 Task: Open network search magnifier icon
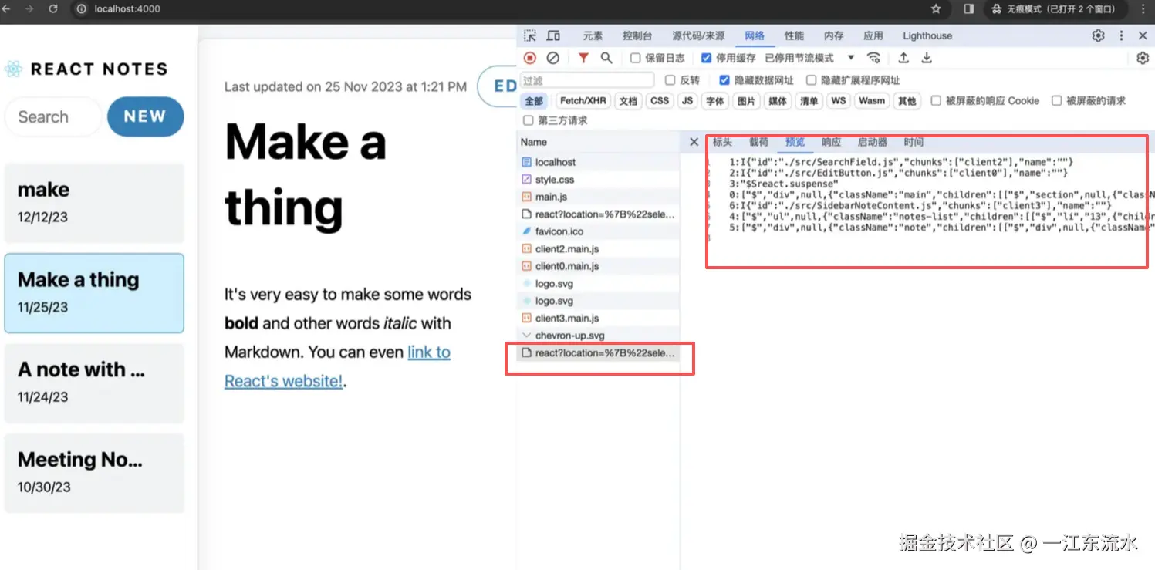click(x=606, y=58)
